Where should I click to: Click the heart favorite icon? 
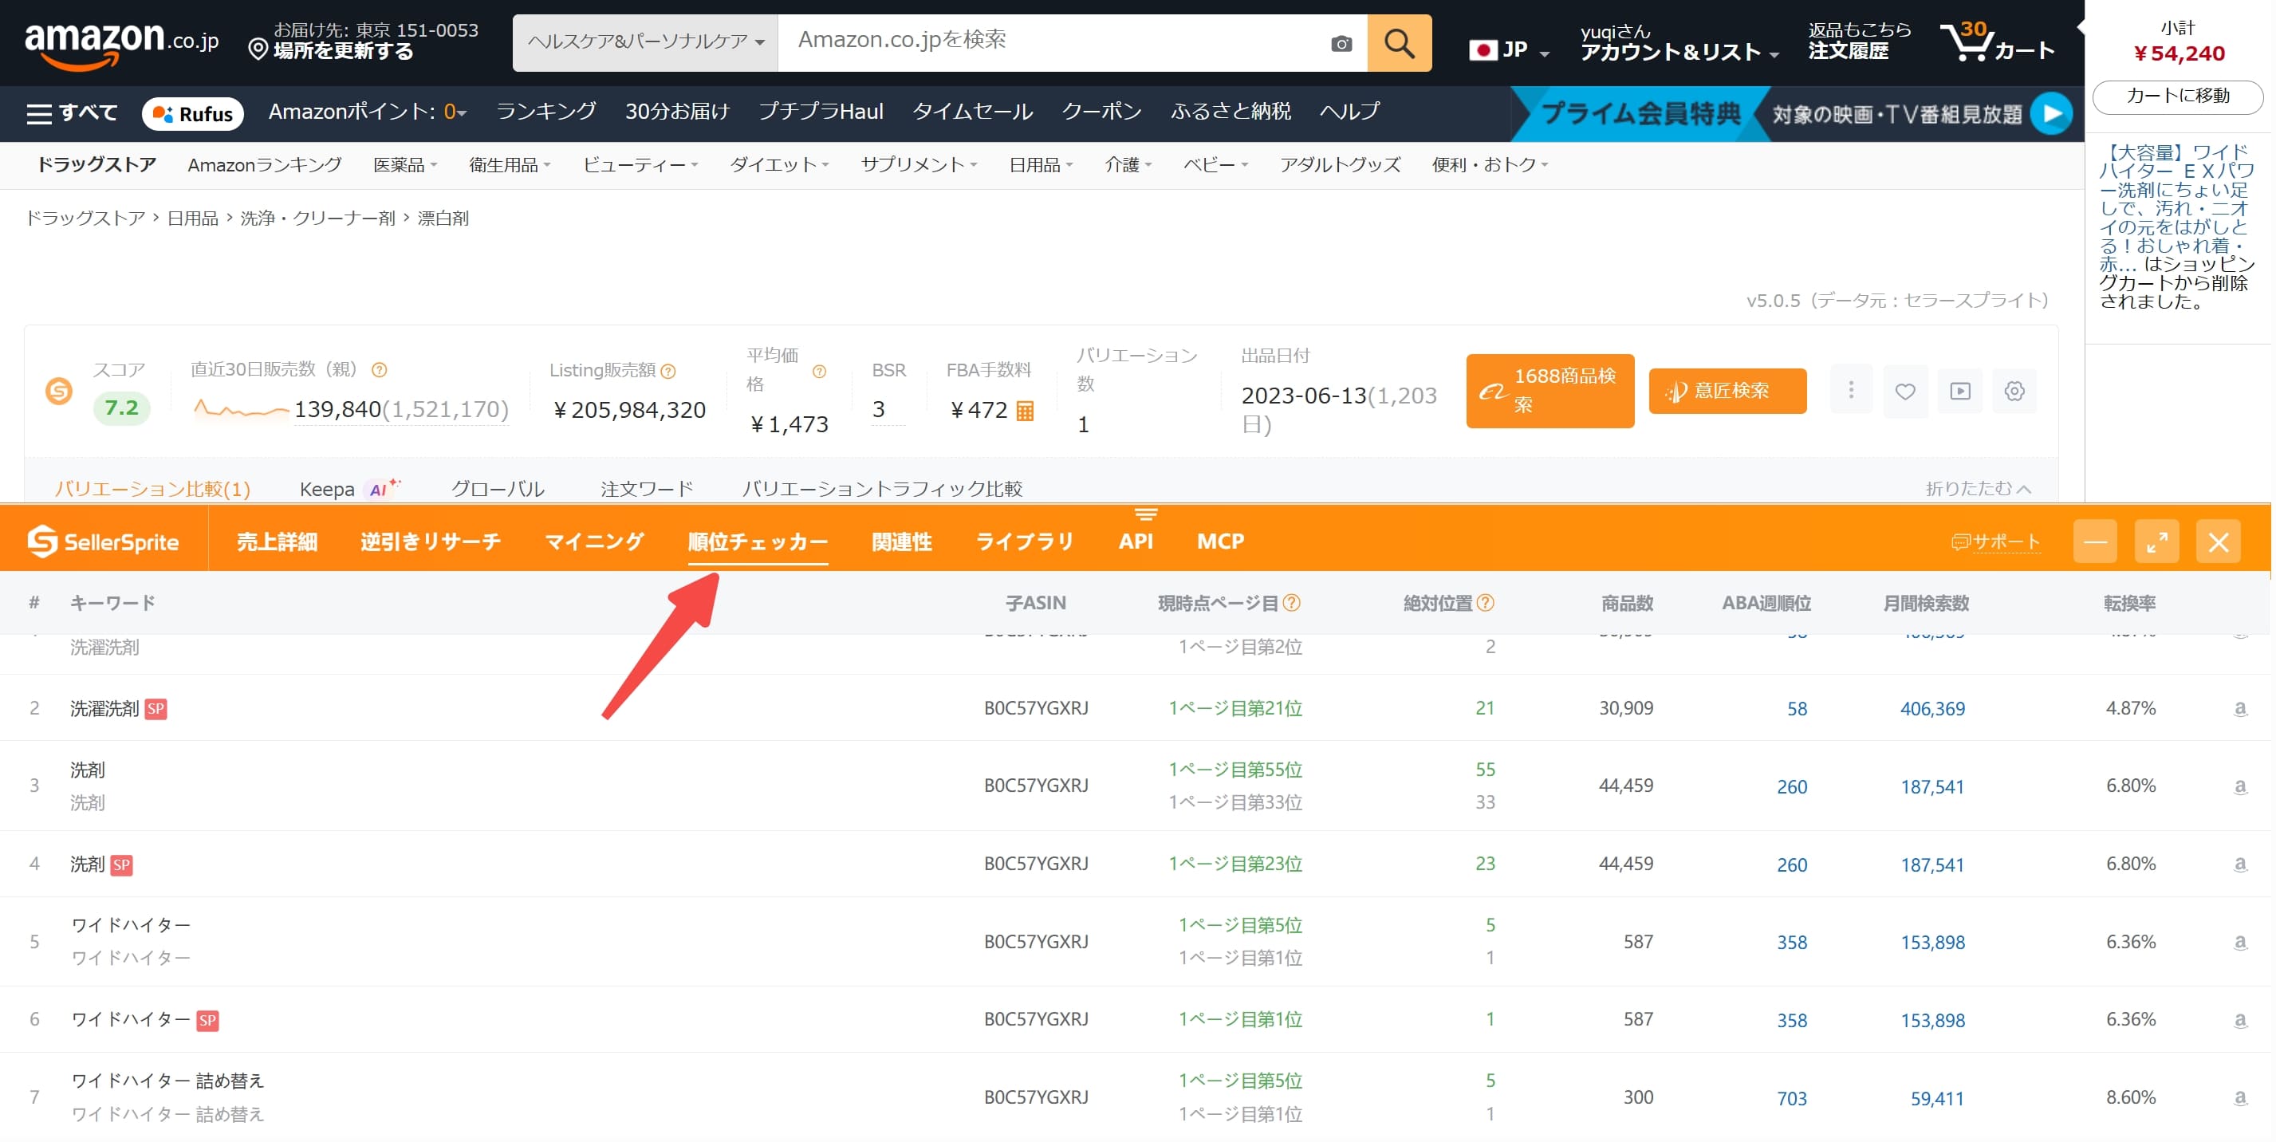coord(1907,391)
